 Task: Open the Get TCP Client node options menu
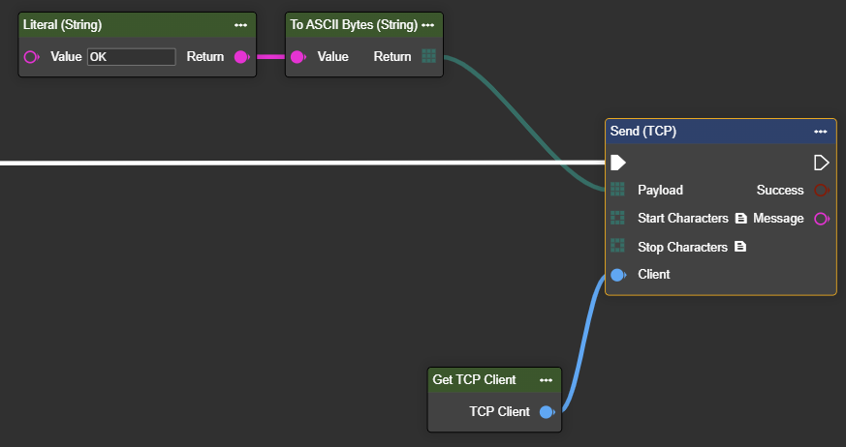[546, 380]
